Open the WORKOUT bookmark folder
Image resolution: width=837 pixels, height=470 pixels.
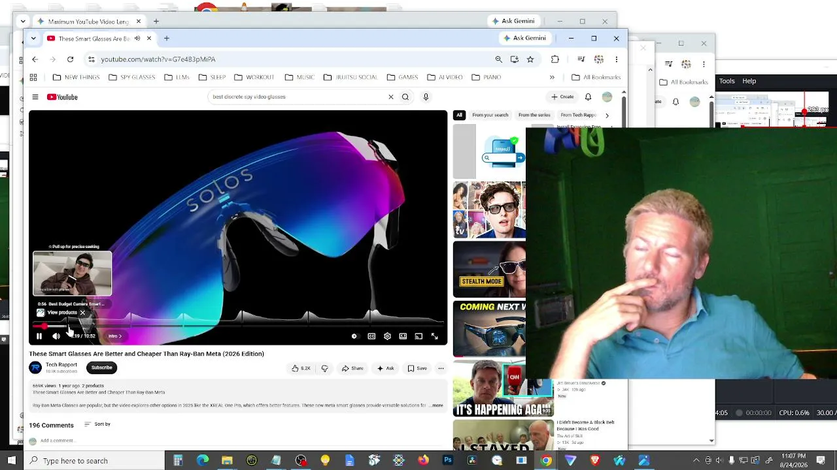tap(254, 77)
